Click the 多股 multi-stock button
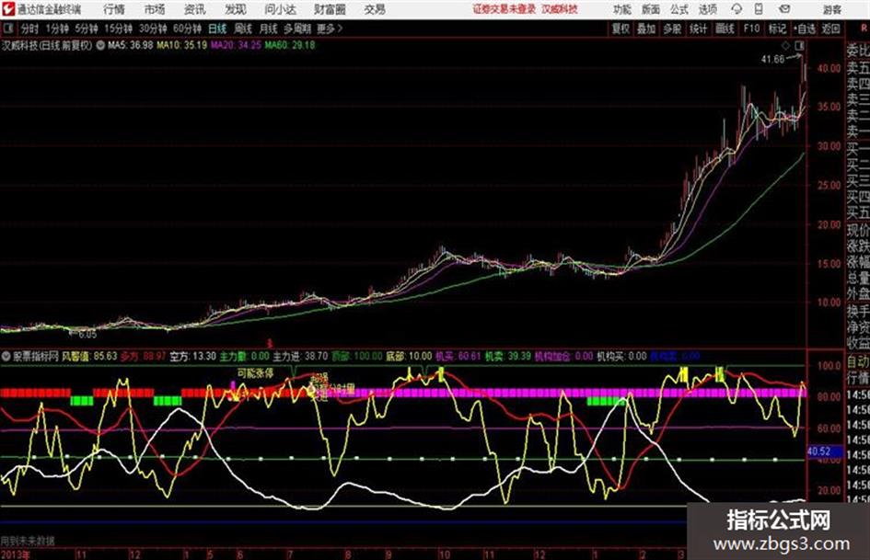 tap(672, 29)
